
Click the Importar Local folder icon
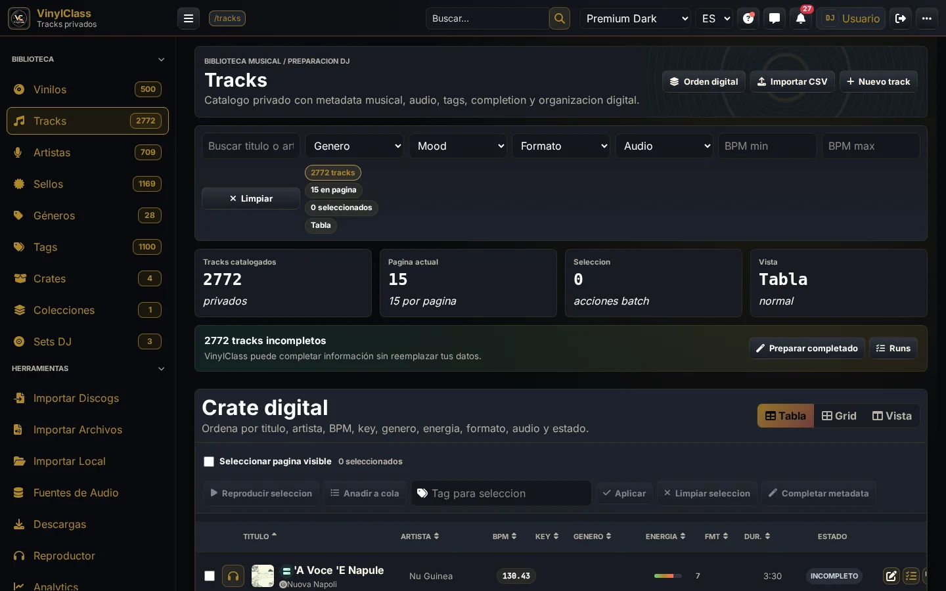tap(19, 461)
